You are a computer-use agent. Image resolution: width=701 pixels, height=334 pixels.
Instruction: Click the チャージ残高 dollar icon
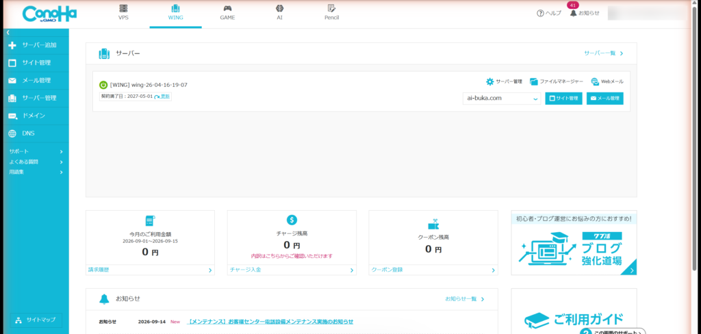[x=292, y=220]
